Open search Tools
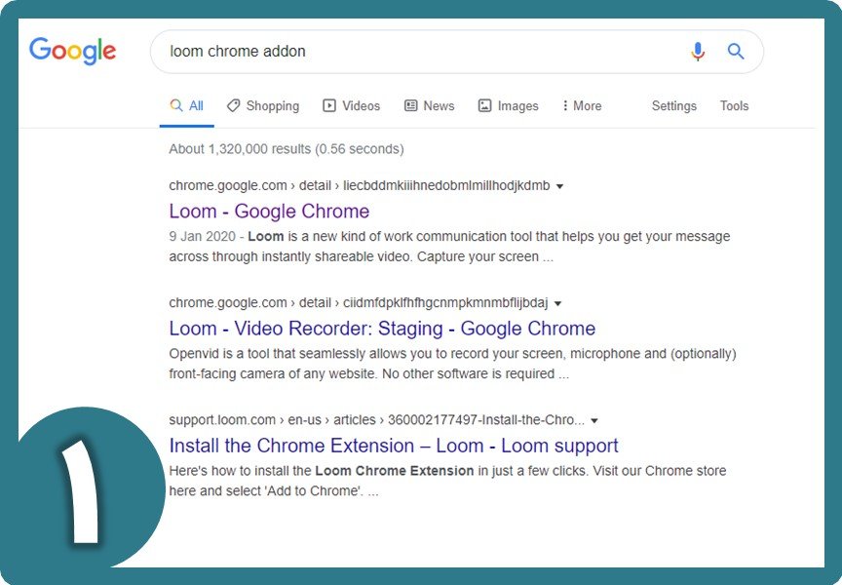 tap(734, 106)
